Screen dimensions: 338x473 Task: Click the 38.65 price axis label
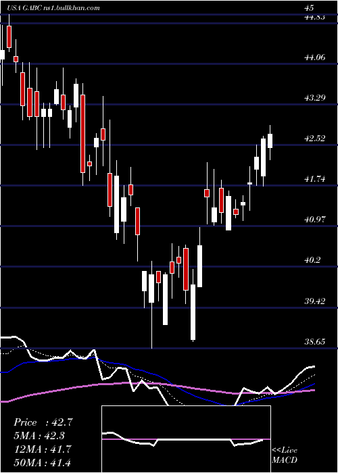[x=315, y=341]
